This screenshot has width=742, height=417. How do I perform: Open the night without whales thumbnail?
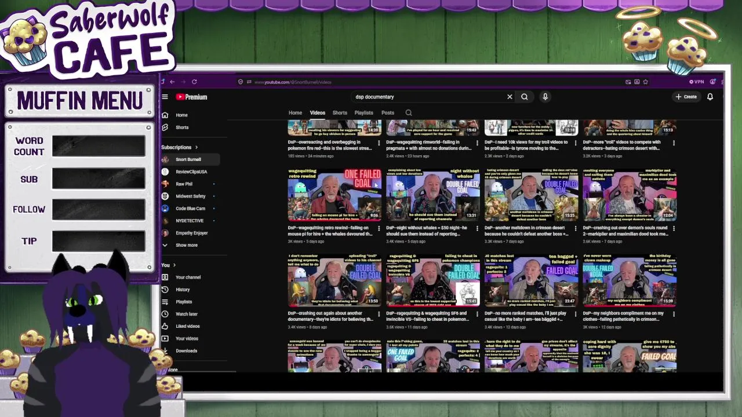(433, 194)
